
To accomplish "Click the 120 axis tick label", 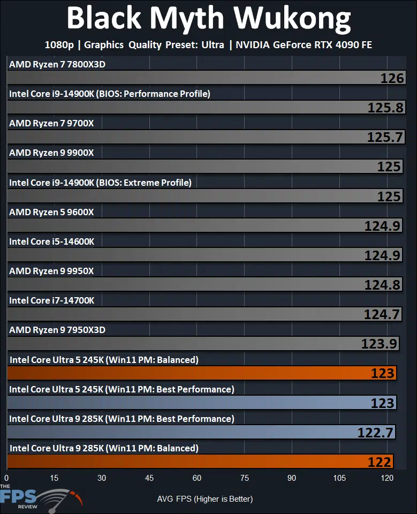I will [387, 478].
